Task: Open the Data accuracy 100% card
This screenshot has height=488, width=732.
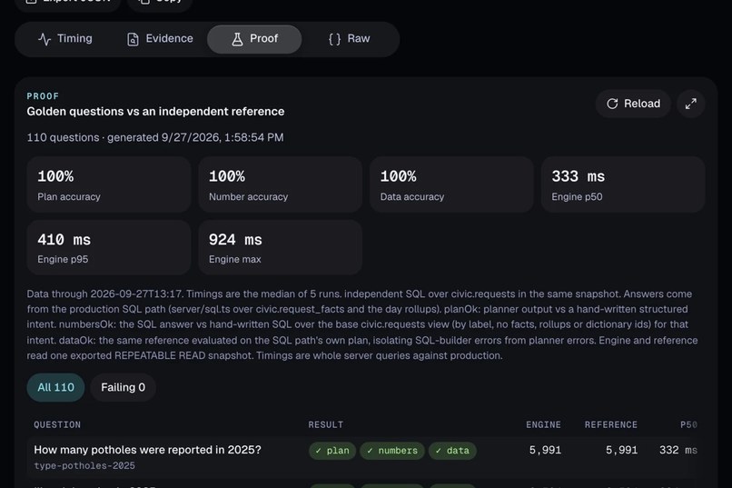Action: click(x=451, y=184)
